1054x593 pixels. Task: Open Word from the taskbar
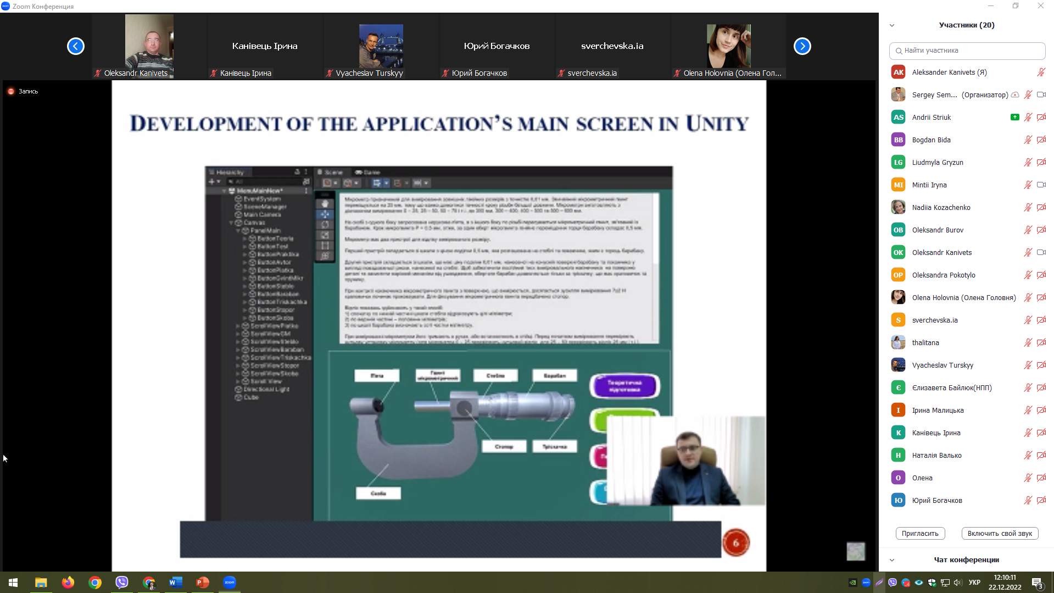coord(176,583)
